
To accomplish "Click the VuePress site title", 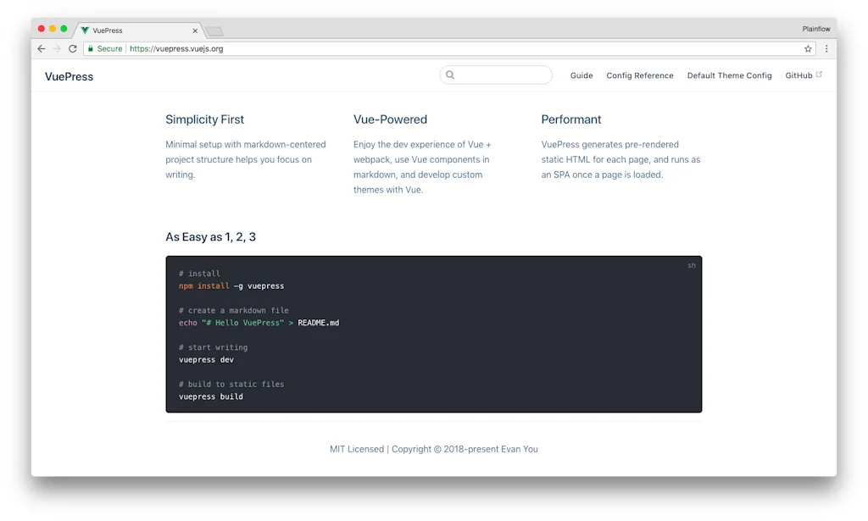I will tap(68, 76).
